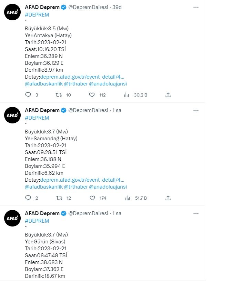Open the #DEPREM hashtag in the first tweet
This screenshot has width=242, height=282.
coord(37,14)
